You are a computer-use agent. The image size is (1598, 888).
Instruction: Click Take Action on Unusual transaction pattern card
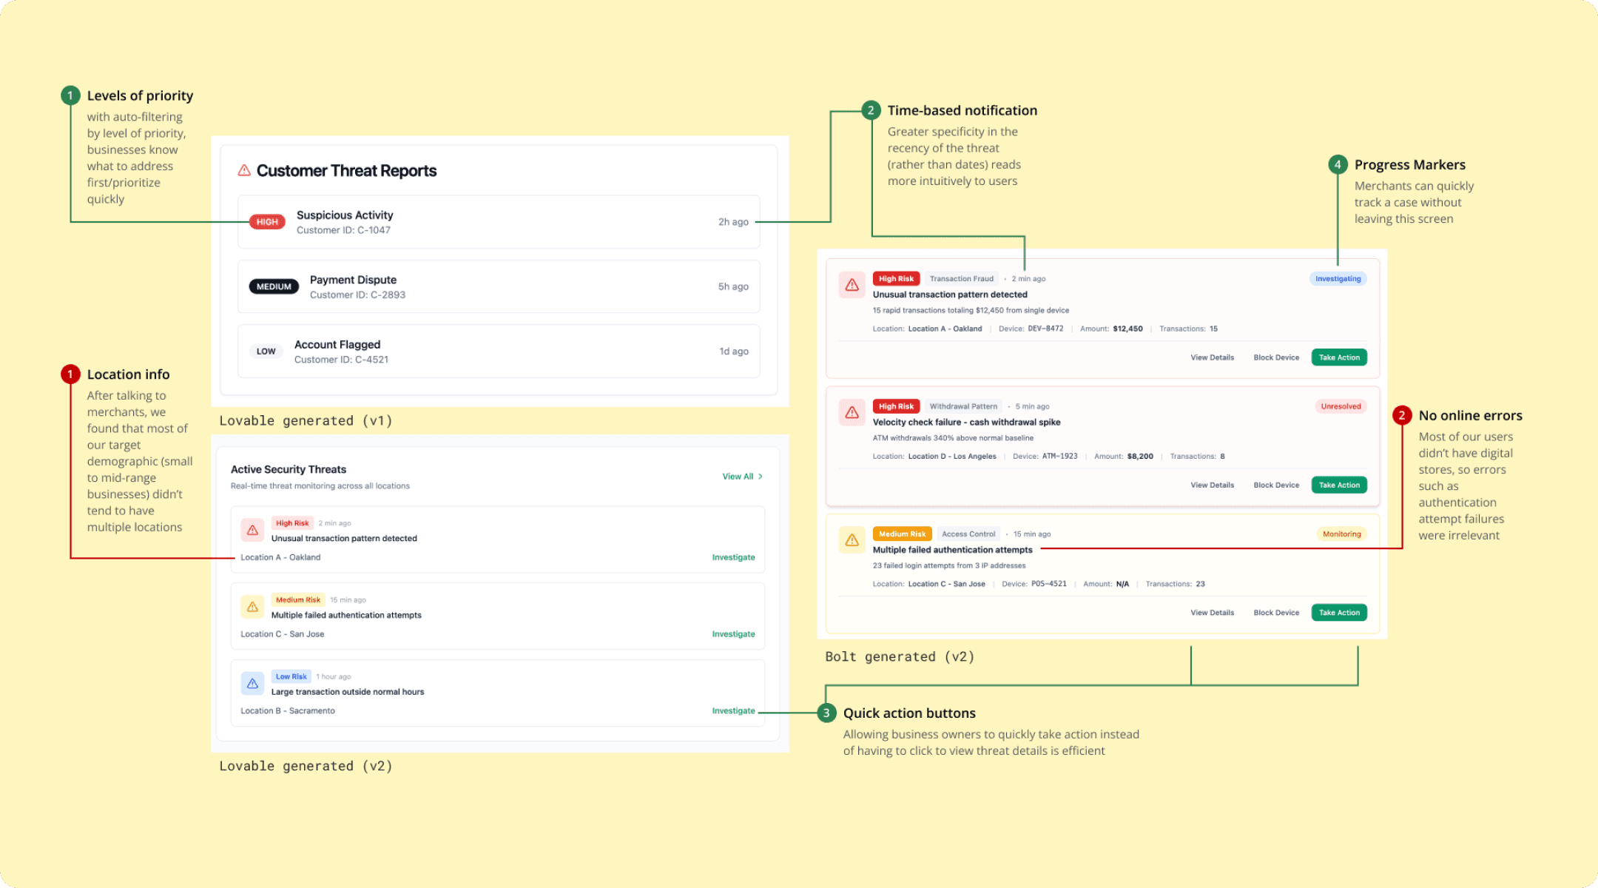pyautogui.click(x=1339, y=357)
